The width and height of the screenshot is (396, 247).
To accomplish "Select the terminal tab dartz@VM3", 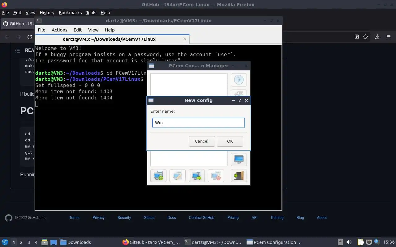I will pyautogui.click(x=112, y=39).
